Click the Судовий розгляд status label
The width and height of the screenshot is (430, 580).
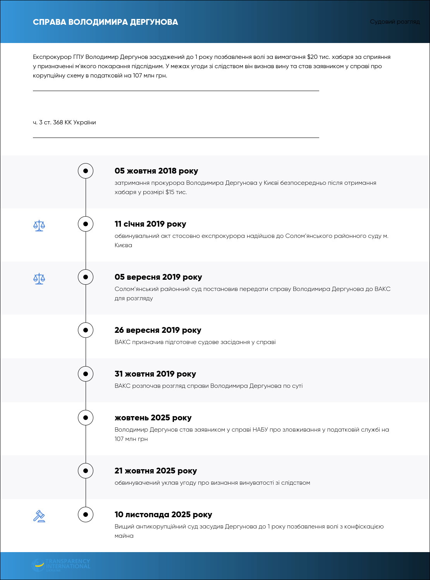tap(395, 22)
